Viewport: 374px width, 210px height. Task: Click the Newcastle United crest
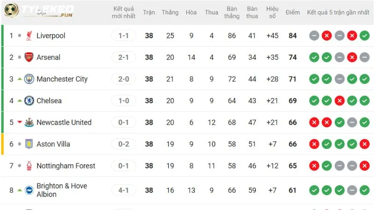(x=29, y=122)
